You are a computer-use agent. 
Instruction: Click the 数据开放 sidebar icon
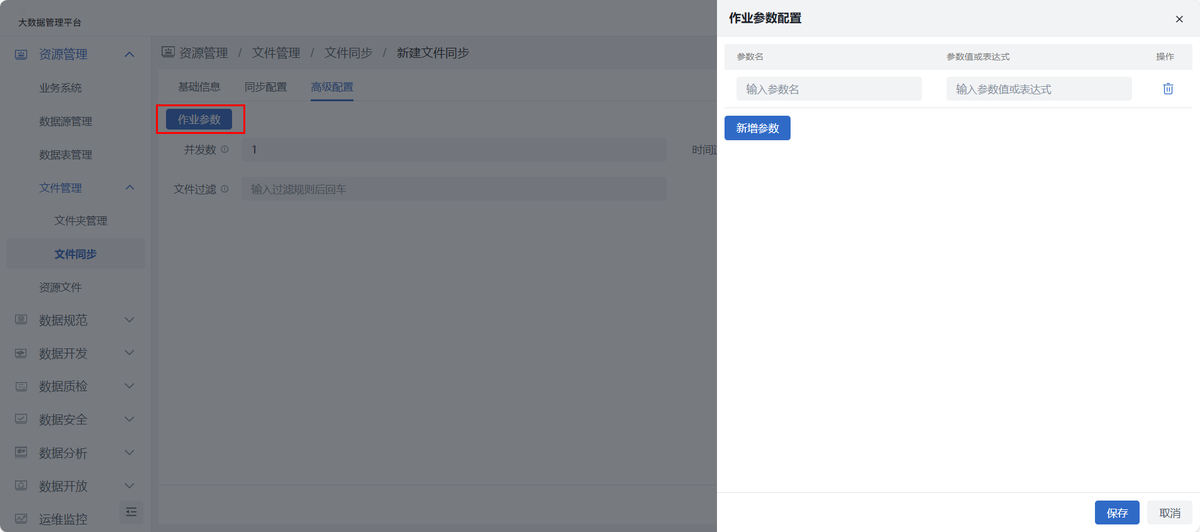pos(21,485)
